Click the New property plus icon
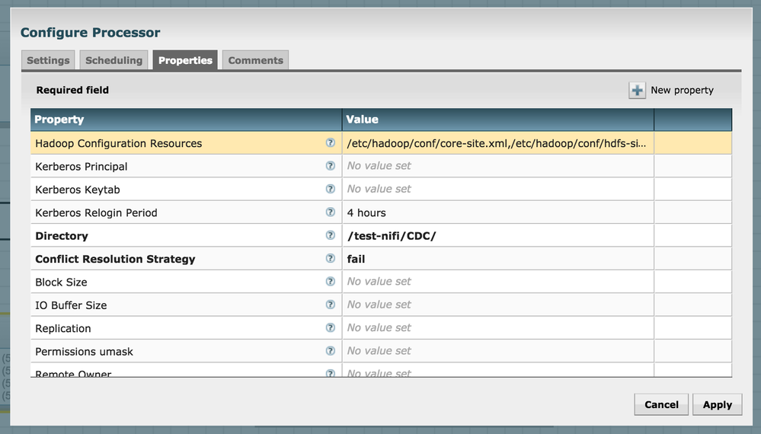Image resolution: width=761 pixels, height=434 pixels. click(637, 90)
